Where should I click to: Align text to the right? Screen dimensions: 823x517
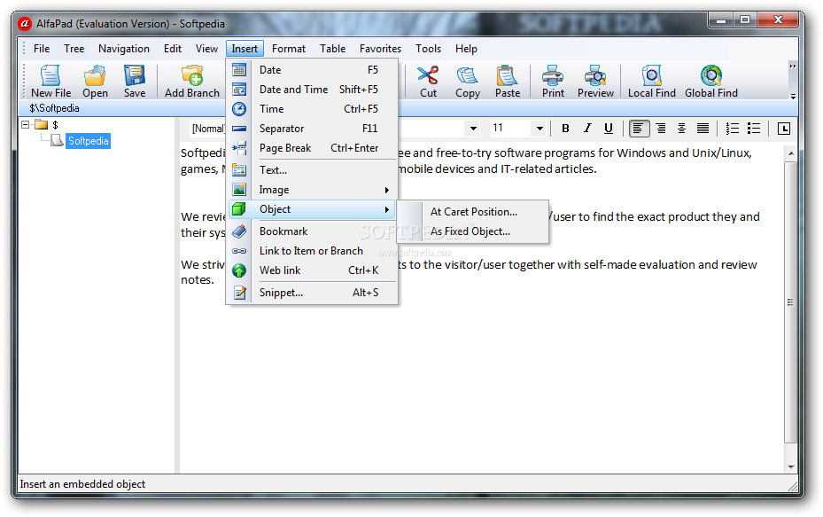coord(661,129)
